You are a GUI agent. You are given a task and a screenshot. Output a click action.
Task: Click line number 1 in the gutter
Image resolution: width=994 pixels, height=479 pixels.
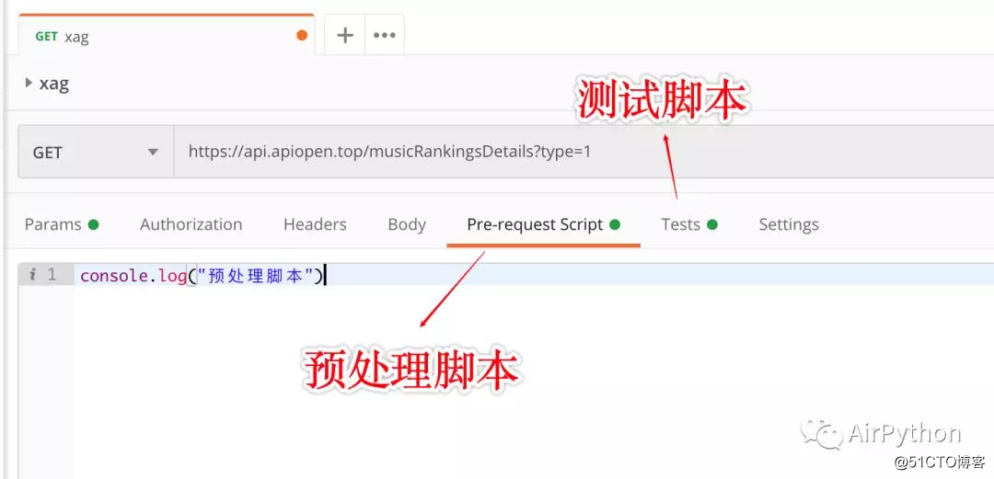52,275
